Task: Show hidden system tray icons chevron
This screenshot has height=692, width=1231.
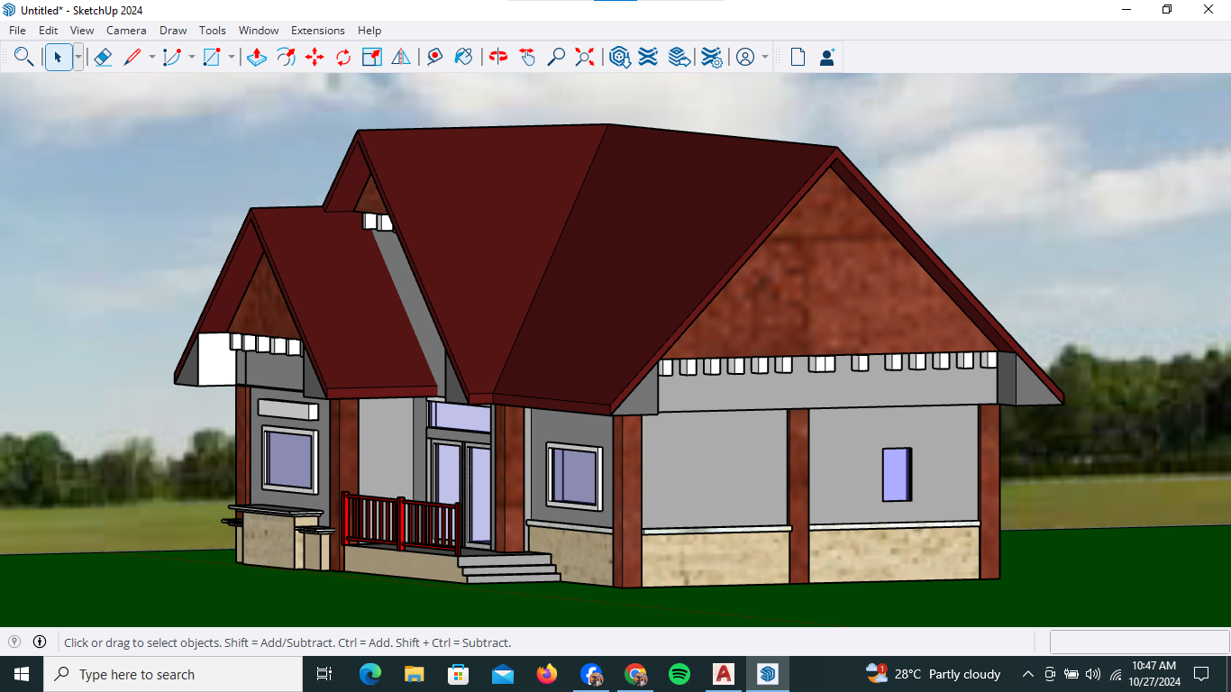Action: (x=1027, y=674)
